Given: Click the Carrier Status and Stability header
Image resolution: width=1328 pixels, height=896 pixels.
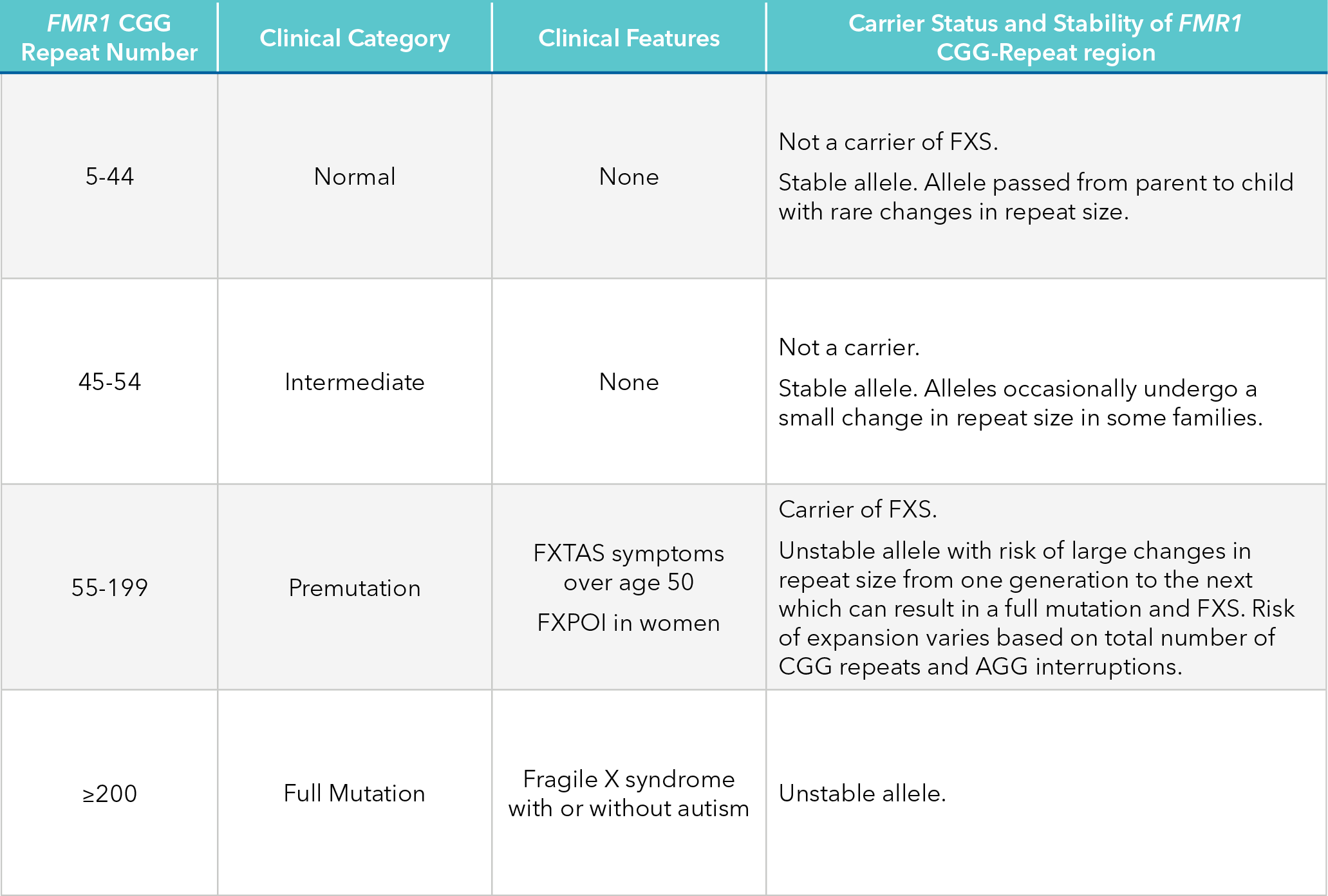Looking at the screenshot, I should coord(1045,37).
